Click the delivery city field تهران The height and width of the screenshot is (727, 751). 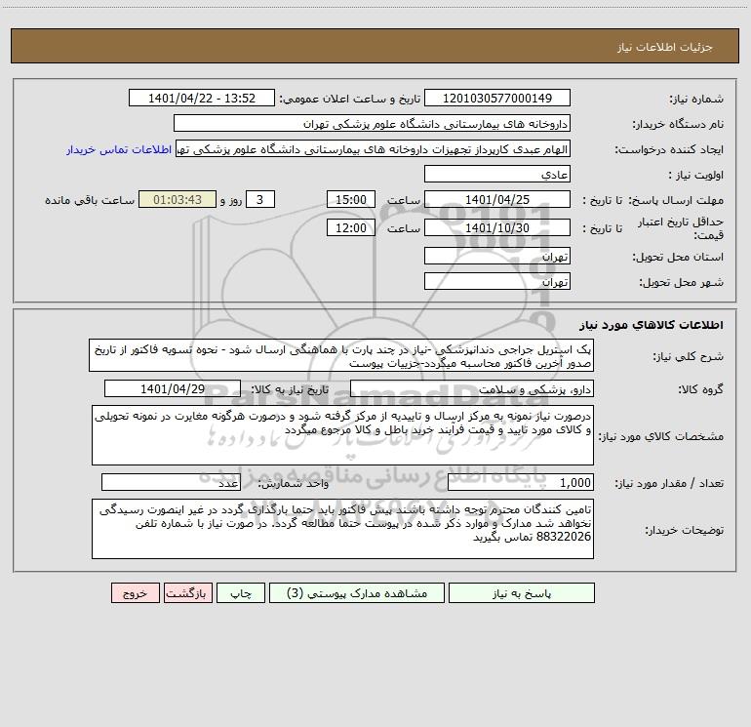(497, 281)
